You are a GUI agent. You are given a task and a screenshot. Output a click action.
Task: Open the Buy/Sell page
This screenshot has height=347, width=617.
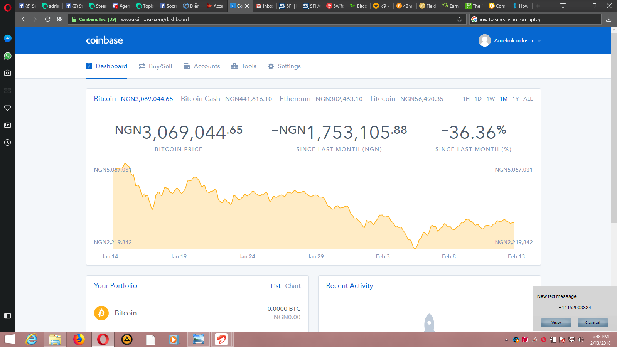155,66
